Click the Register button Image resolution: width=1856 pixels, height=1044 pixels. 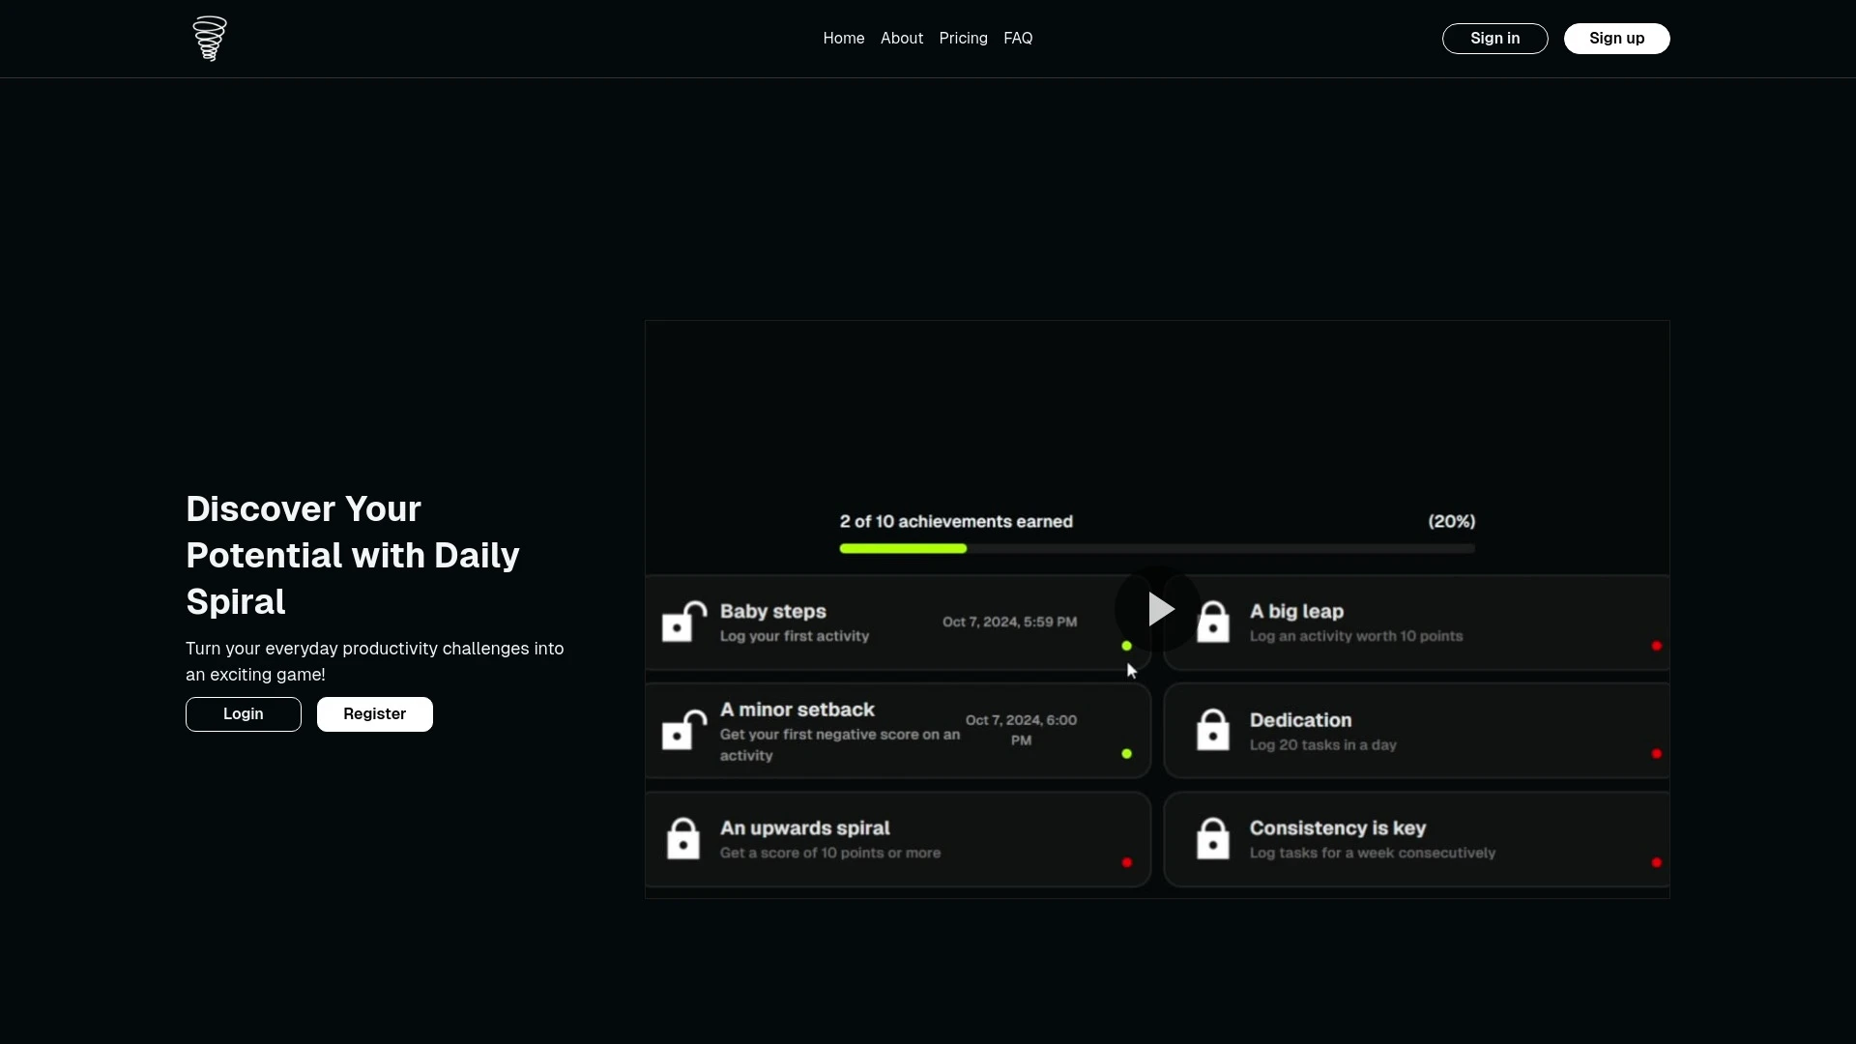(375, 712)
